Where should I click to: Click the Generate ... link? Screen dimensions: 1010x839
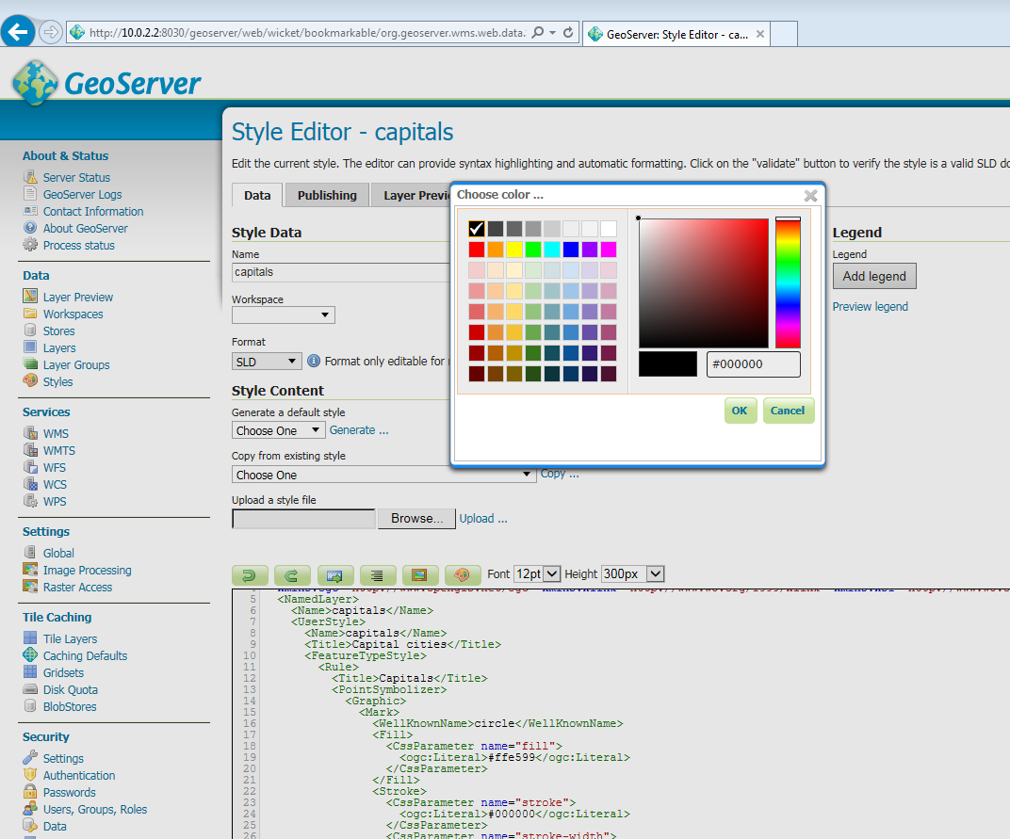[x=359, y=430]
